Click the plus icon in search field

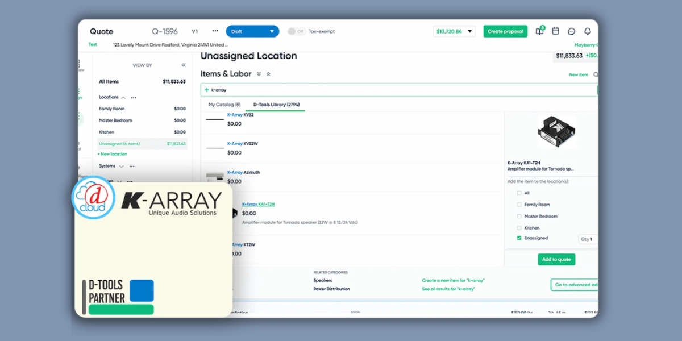coord(207,90)
